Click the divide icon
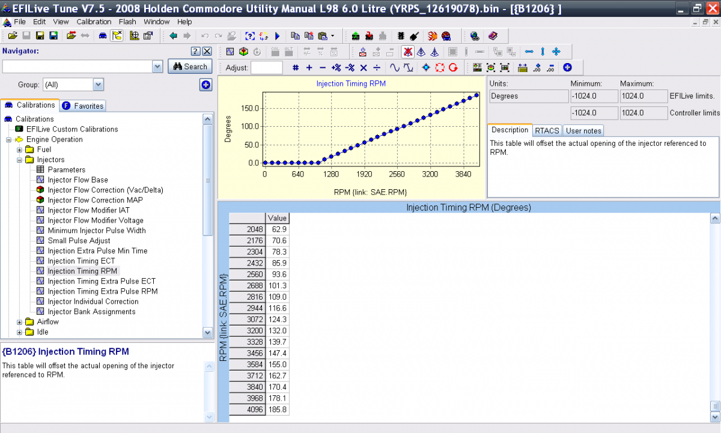Screen dimensions: 721x433 point(377,68)
